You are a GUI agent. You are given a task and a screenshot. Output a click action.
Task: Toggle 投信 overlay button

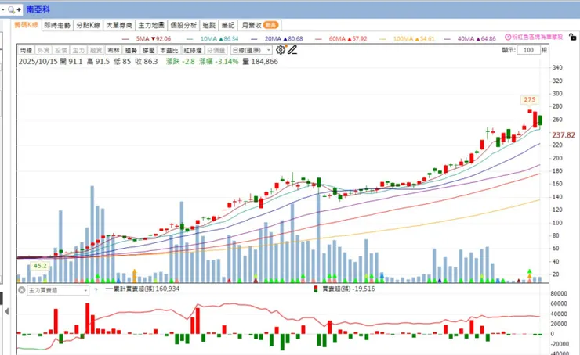coord(61,50)
